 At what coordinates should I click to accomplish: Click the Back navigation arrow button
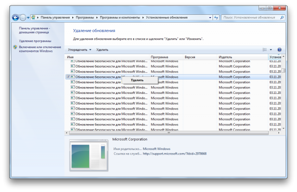pos(15,18)
